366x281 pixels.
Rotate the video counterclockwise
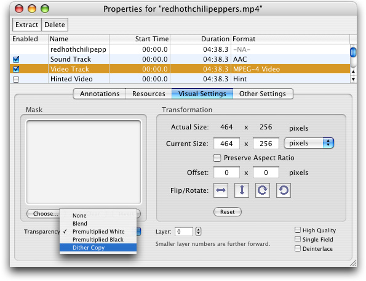[284, 190]
